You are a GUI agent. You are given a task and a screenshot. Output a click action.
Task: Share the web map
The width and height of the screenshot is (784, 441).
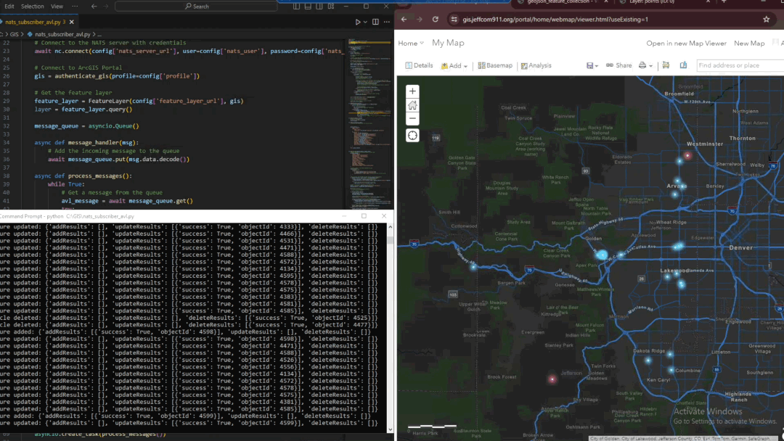pyautogui.click(x=619, y=65)
